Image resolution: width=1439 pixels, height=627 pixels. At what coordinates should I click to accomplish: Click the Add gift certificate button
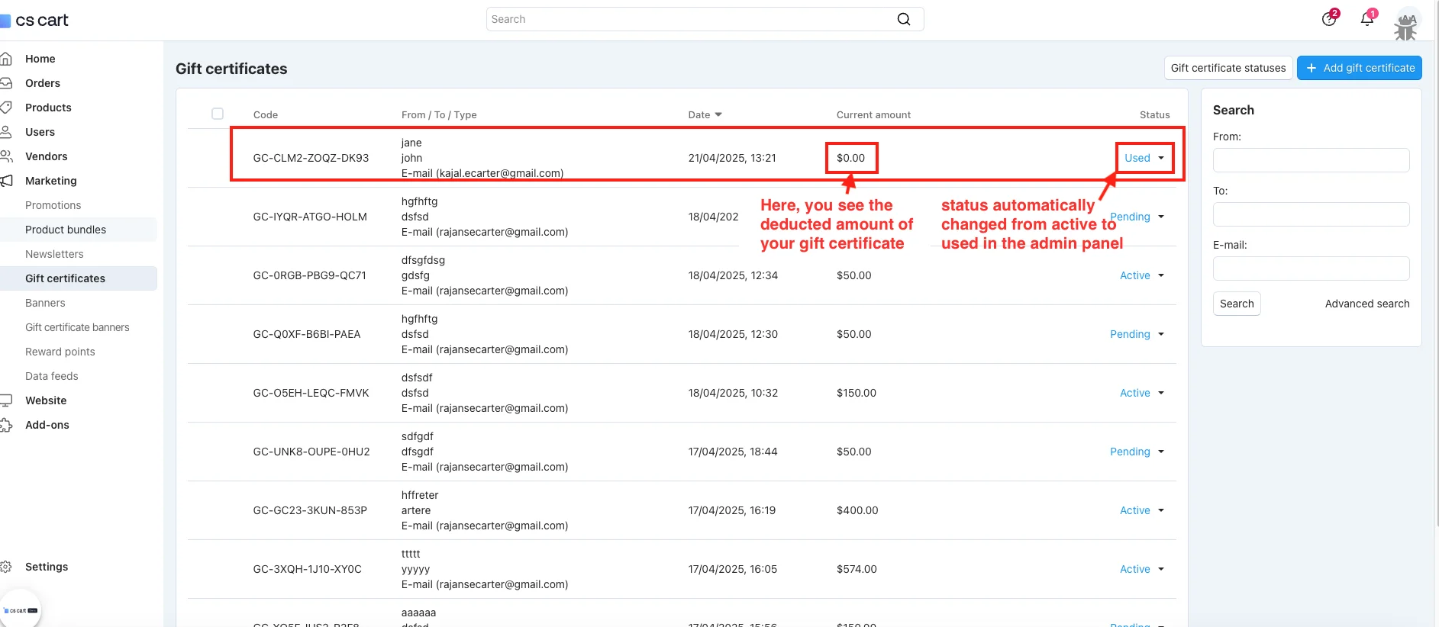pos(1359,68)
